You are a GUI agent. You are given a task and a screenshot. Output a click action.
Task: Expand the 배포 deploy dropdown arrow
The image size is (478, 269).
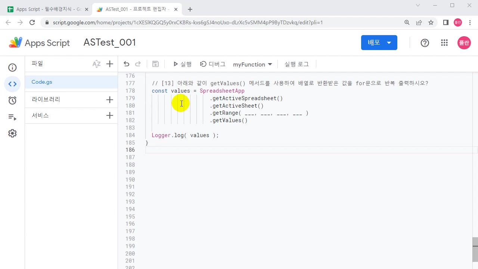[389, 43]
